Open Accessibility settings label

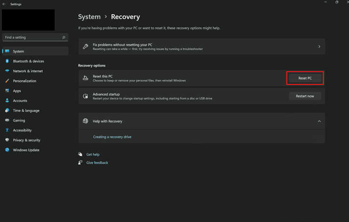click(22, 130)
